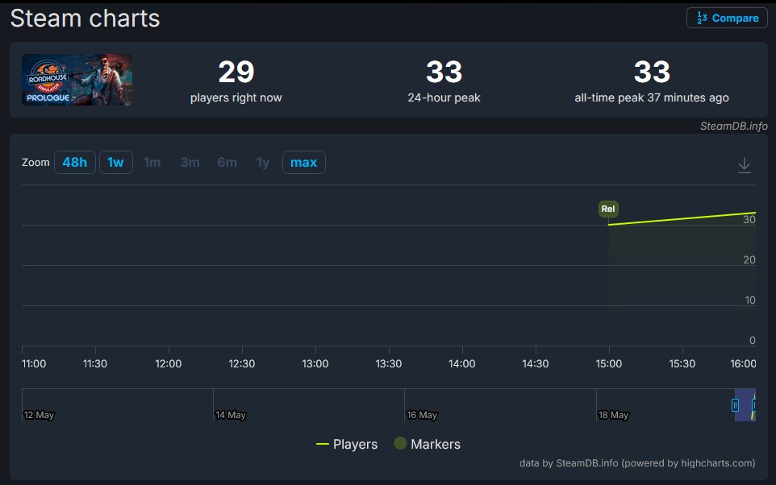The width and height of the screenshot is (776, 485).
Task: Click the 24-hour peak value 33
Action: pos(444,72)
